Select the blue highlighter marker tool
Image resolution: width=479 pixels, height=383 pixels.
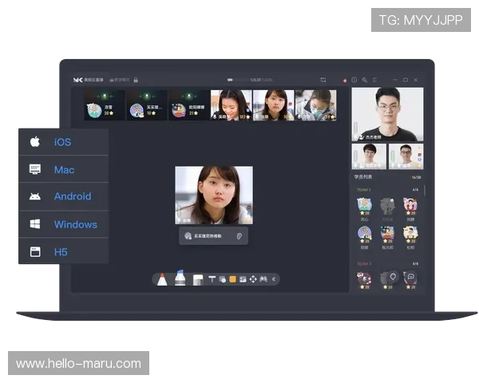(180, 278)
